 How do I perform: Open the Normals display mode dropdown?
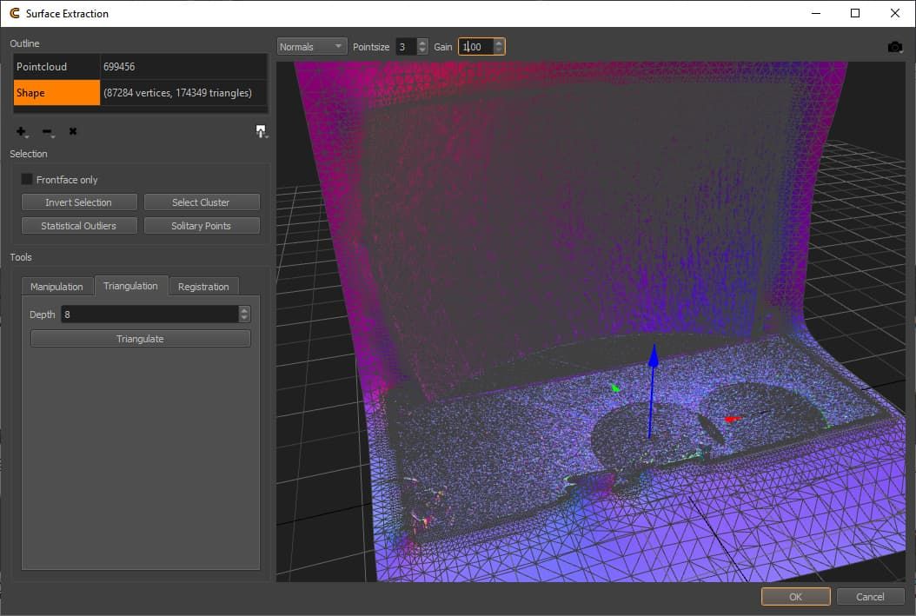(x=312, y=47)
